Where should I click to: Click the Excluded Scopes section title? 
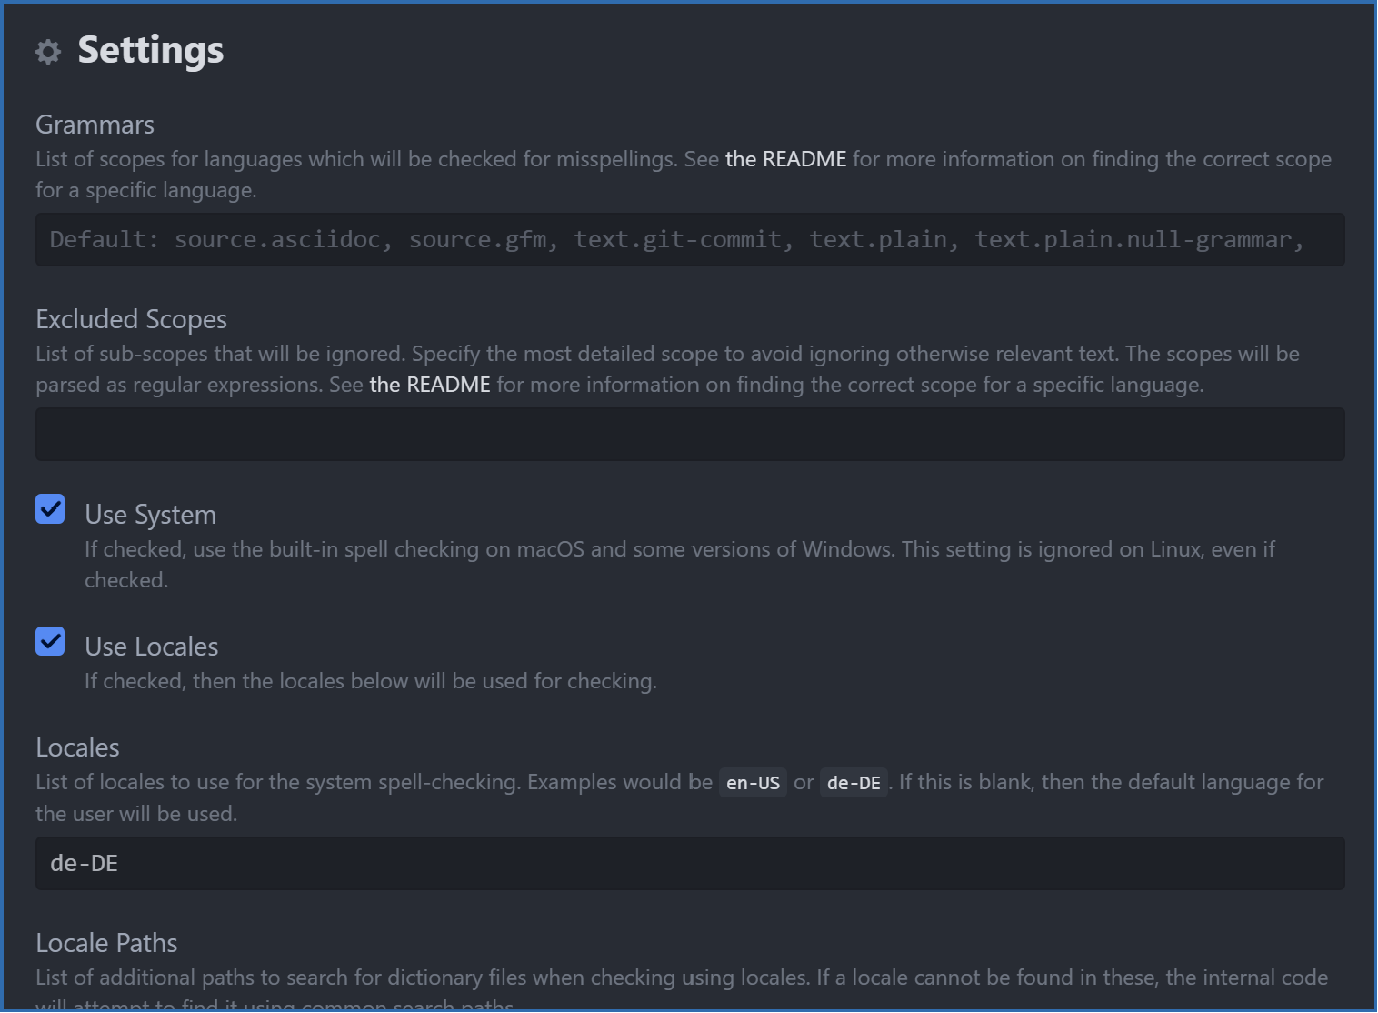pos(131,319)
